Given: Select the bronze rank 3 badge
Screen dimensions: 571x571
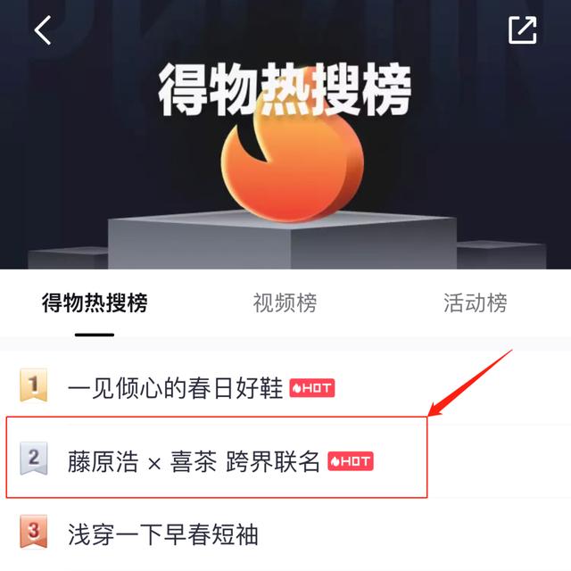Looking at the screenshot, I should (34, 532).
